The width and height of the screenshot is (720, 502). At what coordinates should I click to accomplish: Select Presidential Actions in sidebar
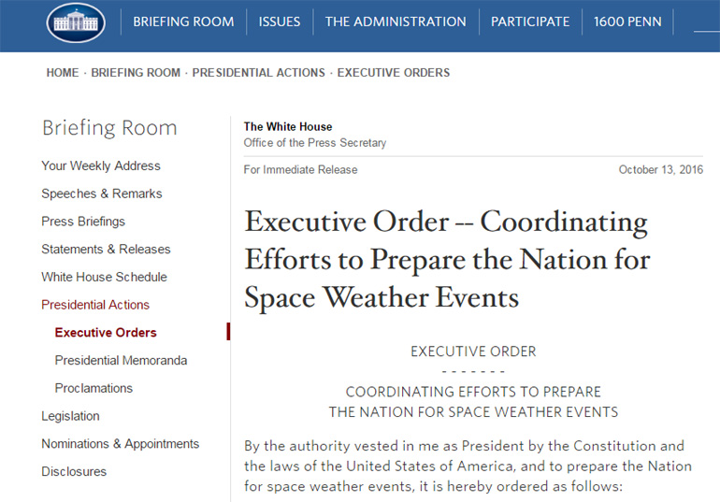point(95,305)
